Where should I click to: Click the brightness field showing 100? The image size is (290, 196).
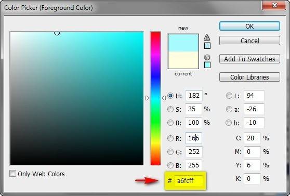(x=193, y=123)
